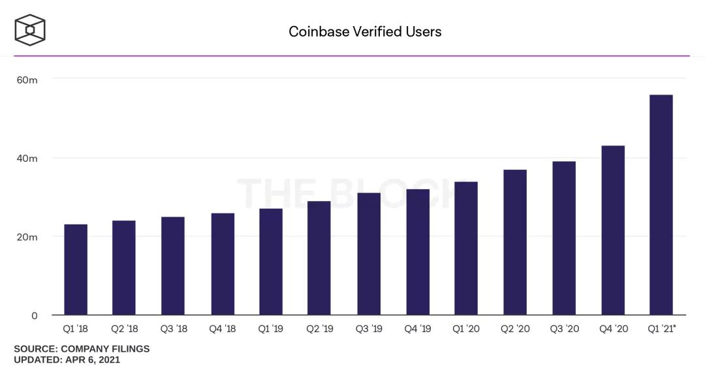Screen dimensions: 705x370
Task: Select the Q3 '20 bar
Action: 564,238
